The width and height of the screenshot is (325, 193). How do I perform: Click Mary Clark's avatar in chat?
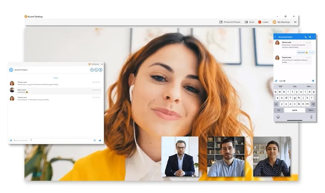click(12, 90)
